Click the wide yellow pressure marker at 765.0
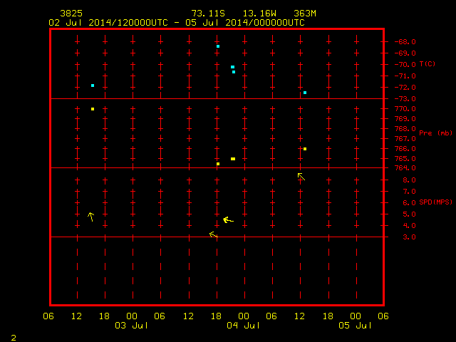This screenshot has width=456, height=342. (x=233, y=159)
